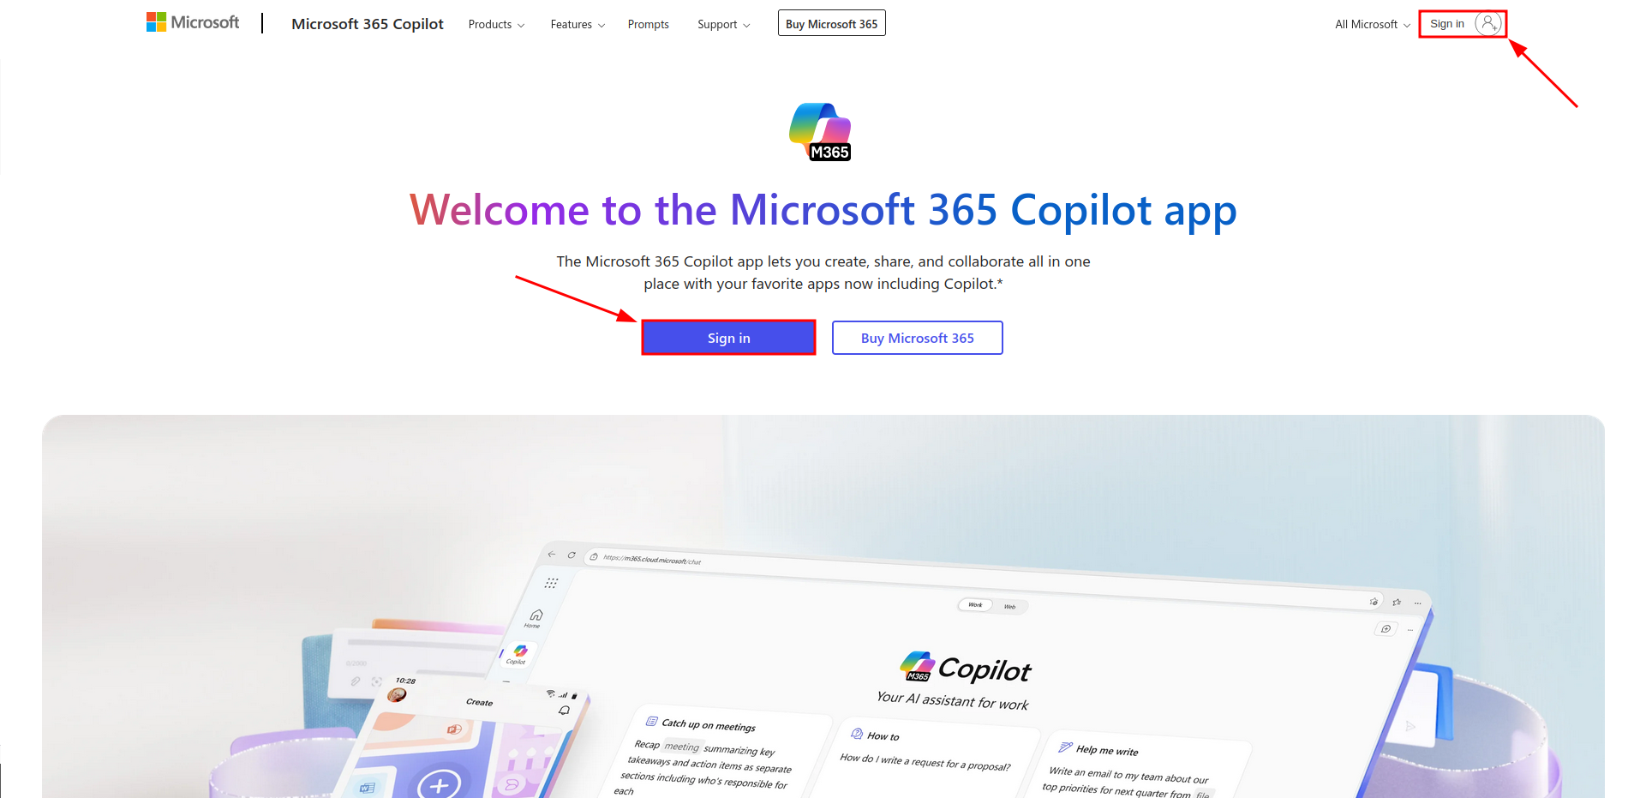Image resolution: width=1646 pixels, height=798 pixels.
Task: Click Buy Microsoft 365 in navigation bar
Action: pos(831,23)
